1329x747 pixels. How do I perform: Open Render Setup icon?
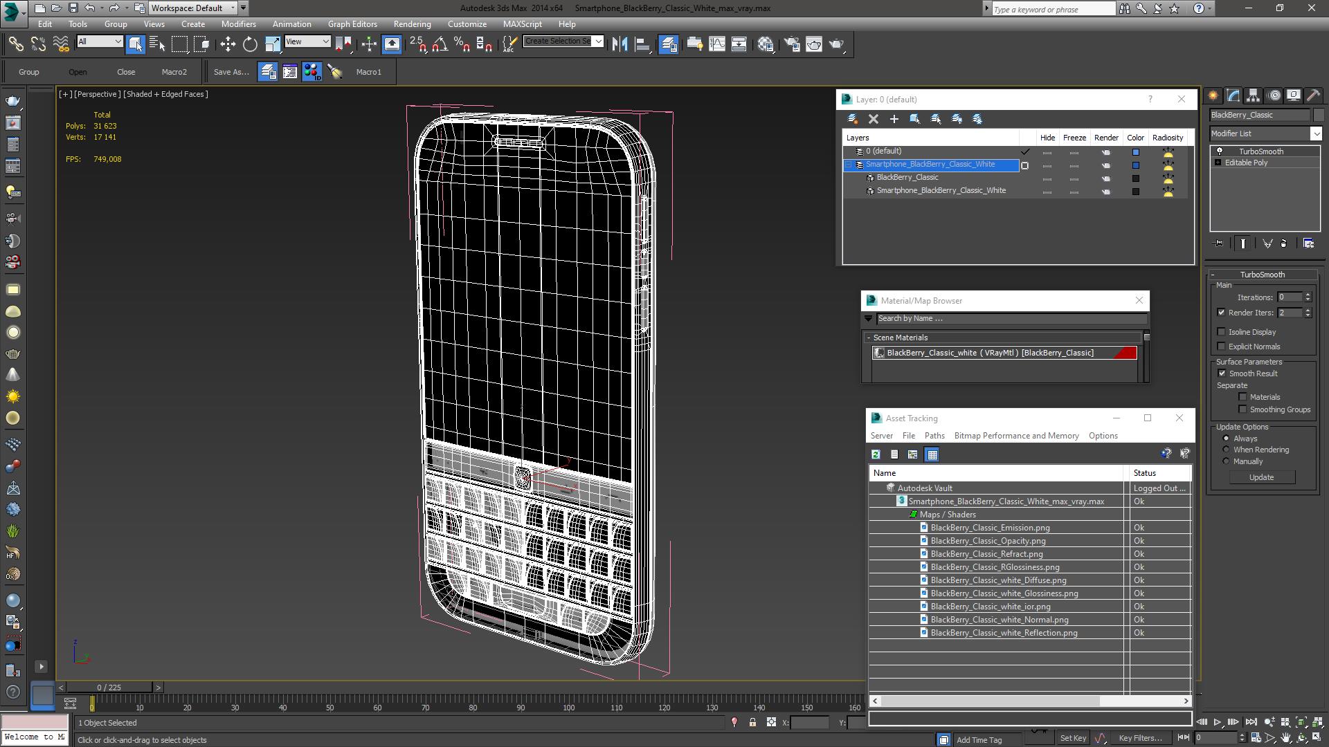(791, 44)
